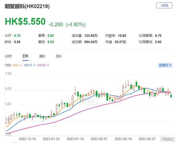
Task: Expand the 前复权 adjustment dropdown
Action: [165, 65]
